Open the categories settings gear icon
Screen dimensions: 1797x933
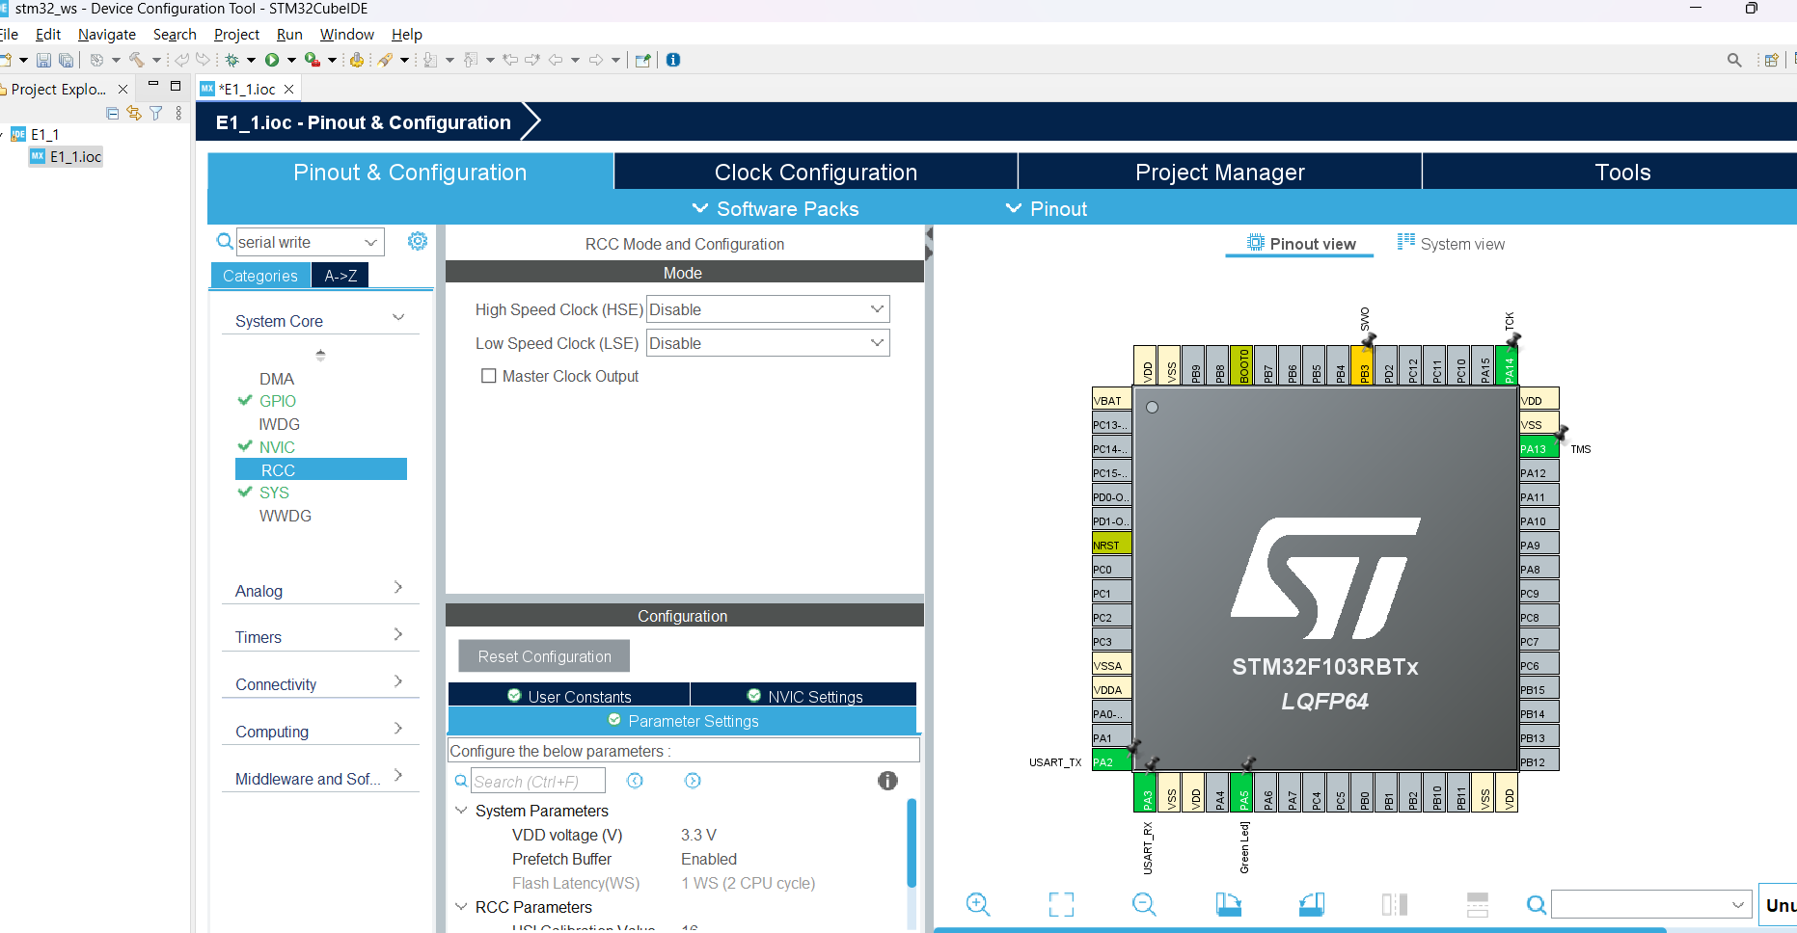coord(418,241)
